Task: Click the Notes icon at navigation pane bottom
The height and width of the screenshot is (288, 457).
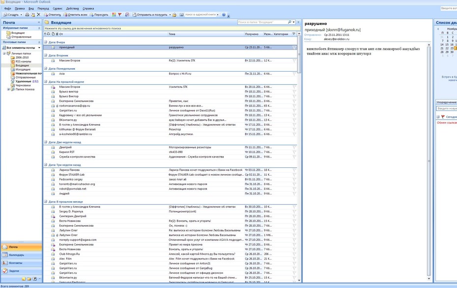Action: (x=24, y=279)
